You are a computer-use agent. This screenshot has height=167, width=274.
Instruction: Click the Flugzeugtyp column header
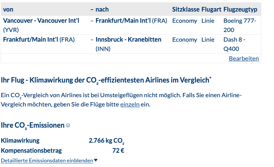pos(240,9)
